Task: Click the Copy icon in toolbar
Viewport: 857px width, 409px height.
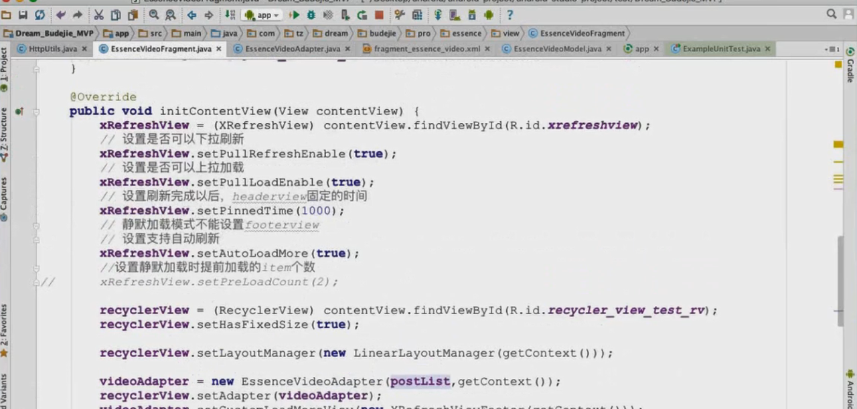Action: pos(115,15)
